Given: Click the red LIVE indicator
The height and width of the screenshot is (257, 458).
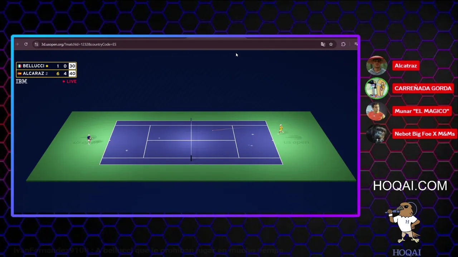Looking at the screenshot, I should (x=69, y=81).
